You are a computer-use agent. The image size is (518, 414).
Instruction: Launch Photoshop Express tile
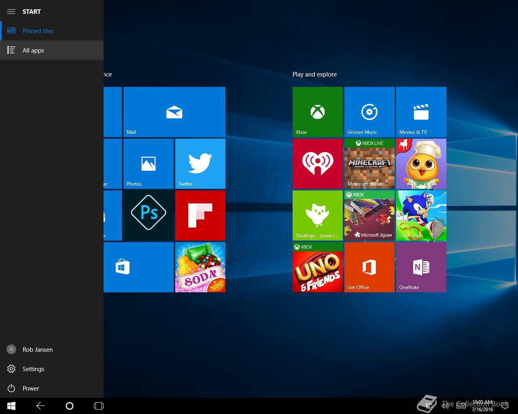149,215
